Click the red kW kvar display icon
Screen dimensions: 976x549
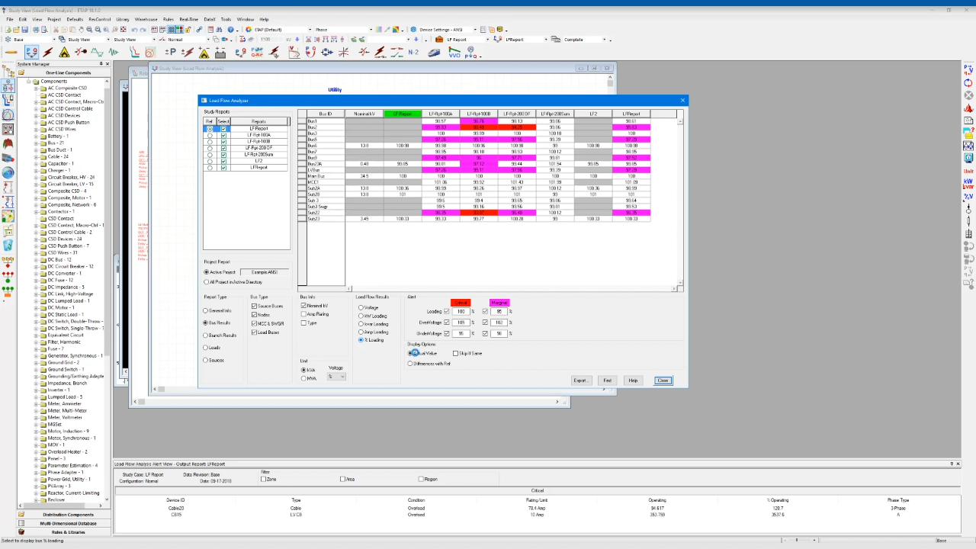click(968, 183)
